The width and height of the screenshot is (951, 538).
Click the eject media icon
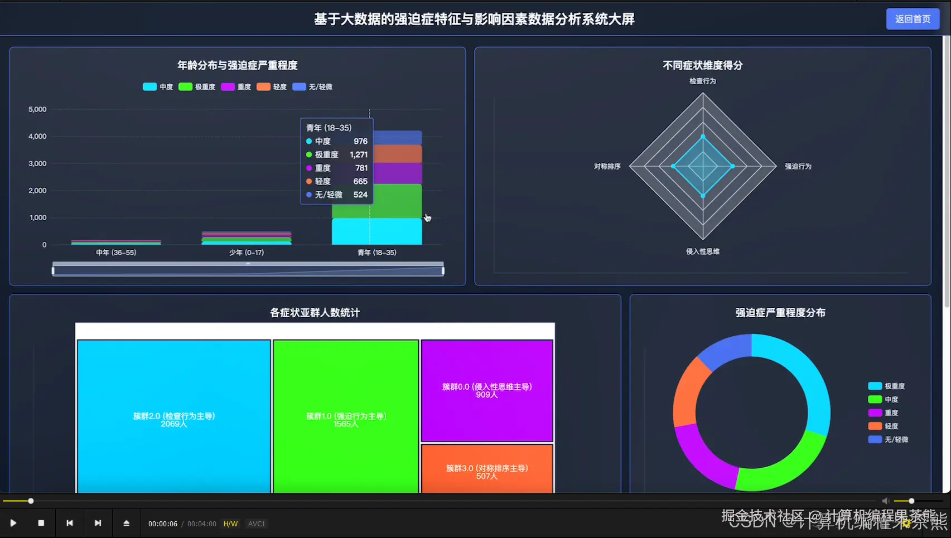(127, 523)
